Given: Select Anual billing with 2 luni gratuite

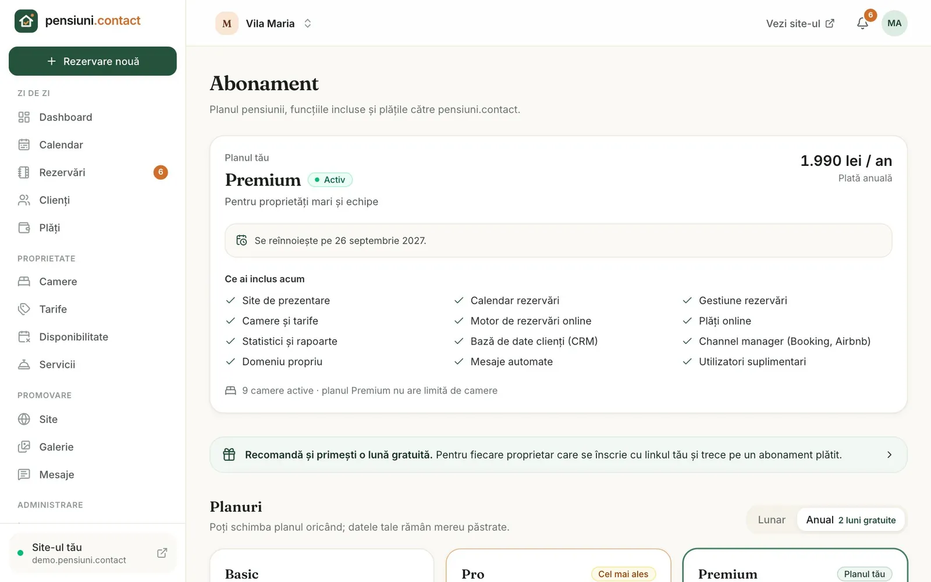Looking at the screenshot, I should pos(851,520).
